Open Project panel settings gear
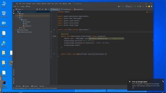This screenshot has width=166, height=93. click(46, 9)
